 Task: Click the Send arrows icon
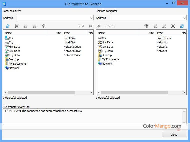91,26
